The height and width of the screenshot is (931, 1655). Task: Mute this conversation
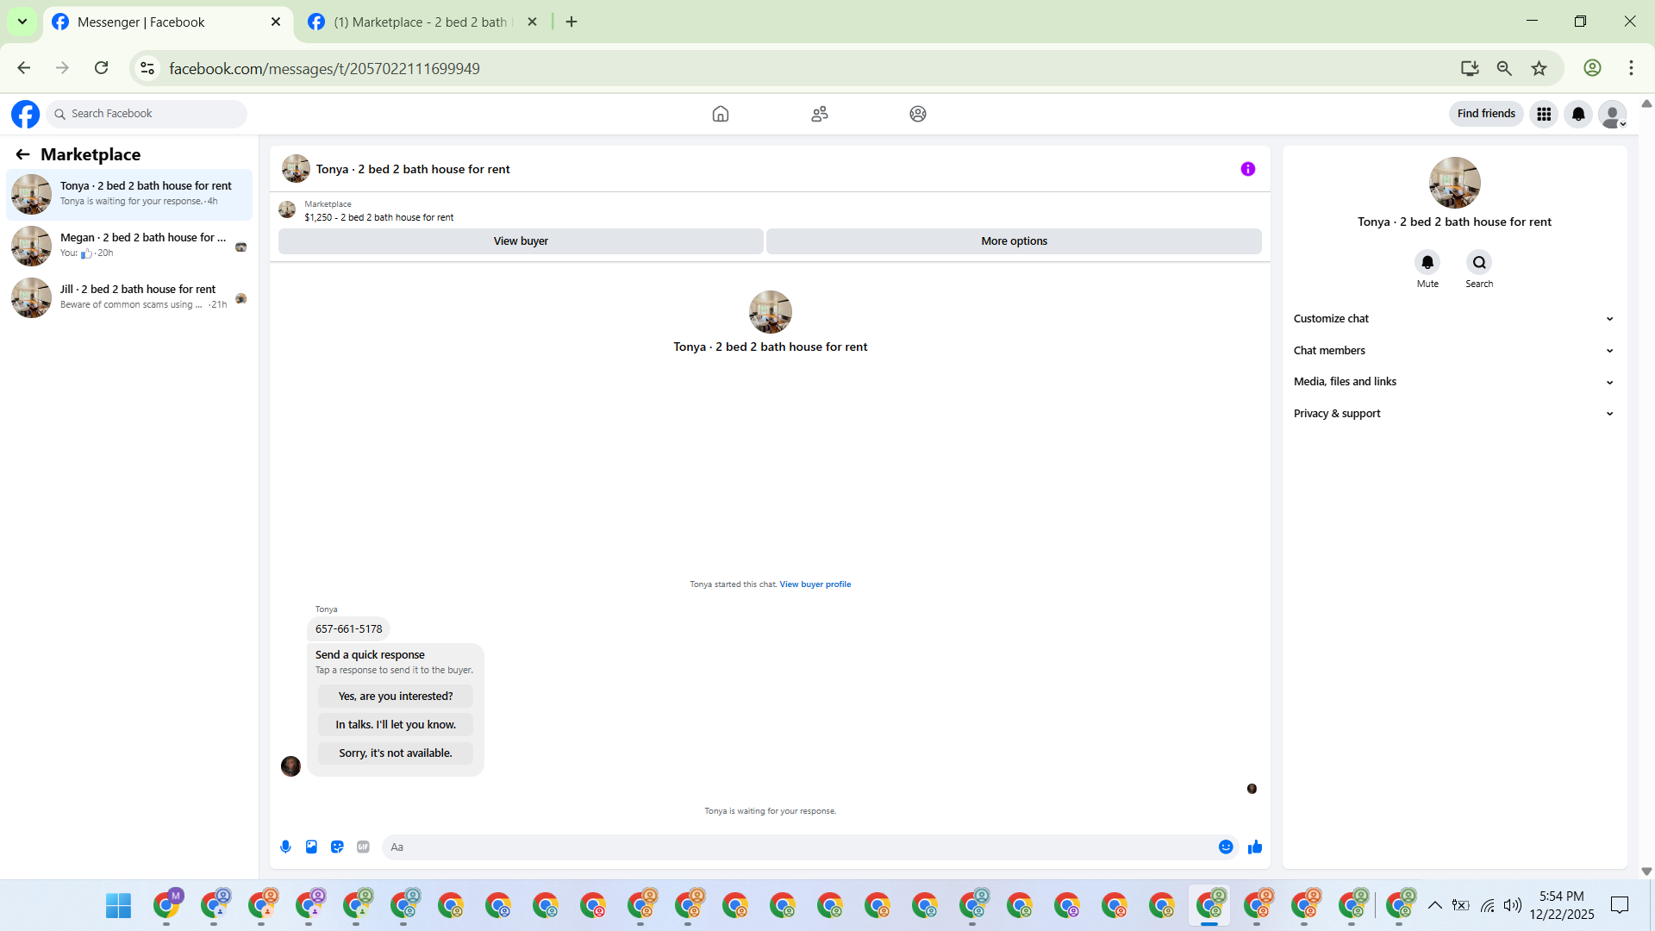coord(1427,262)
